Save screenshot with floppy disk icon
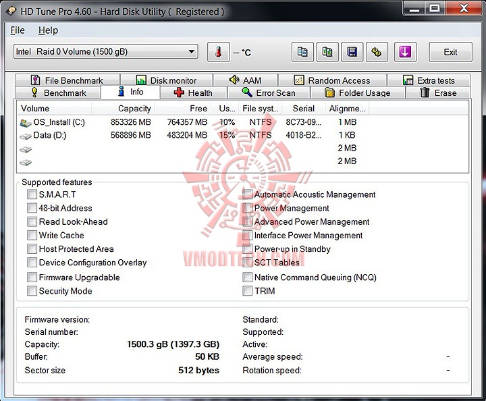The image size is (486, 401). tap(352, 52)
